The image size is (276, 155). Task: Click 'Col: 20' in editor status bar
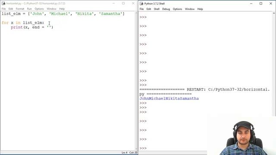tap(133, 152)
